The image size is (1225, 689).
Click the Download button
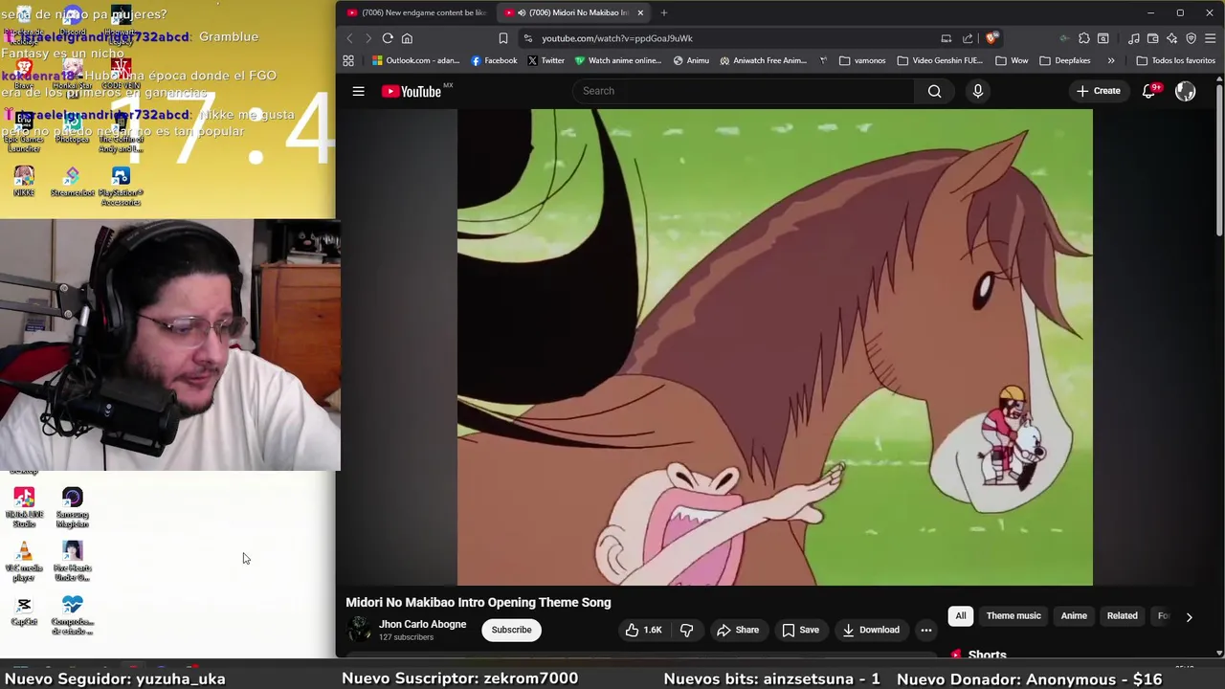871,630
